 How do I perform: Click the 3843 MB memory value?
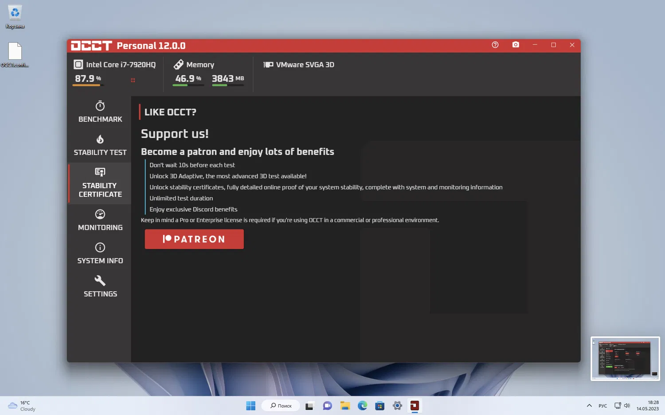pyautogui.click(x=228, y=79)
